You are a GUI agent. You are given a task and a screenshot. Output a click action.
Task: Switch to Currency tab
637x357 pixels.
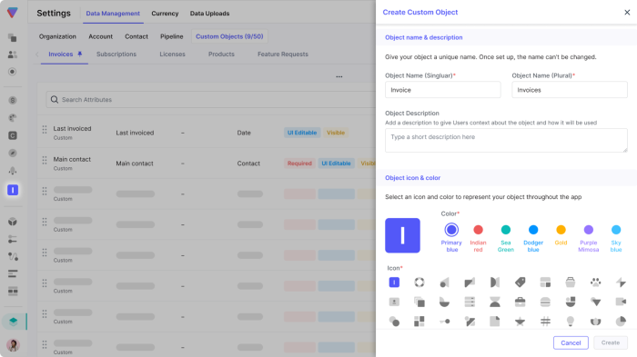(x=165, y=14)
